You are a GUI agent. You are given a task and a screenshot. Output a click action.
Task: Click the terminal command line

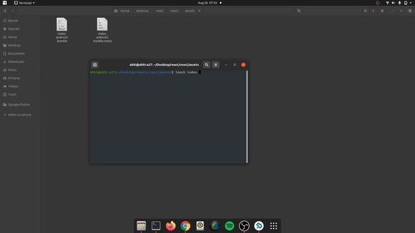(x=168, y=72)
